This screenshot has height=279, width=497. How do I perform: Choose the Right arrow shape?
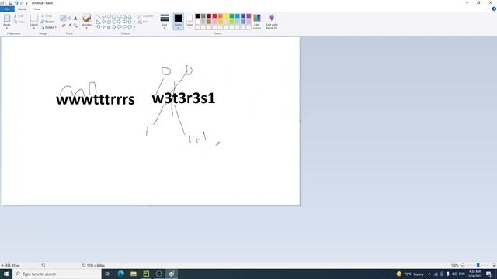coord(119,22)
